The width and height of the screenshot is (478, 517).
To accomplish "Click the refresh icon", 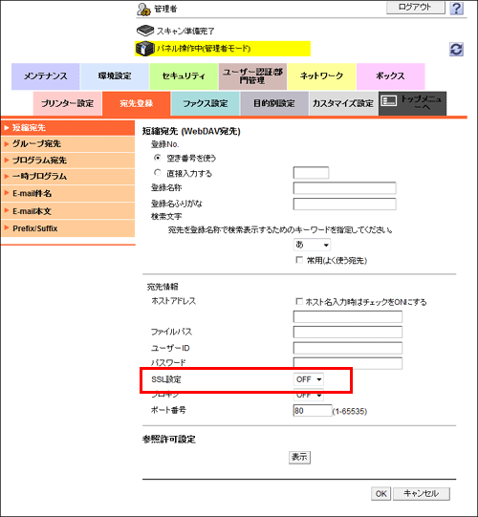I will (456, 50).
